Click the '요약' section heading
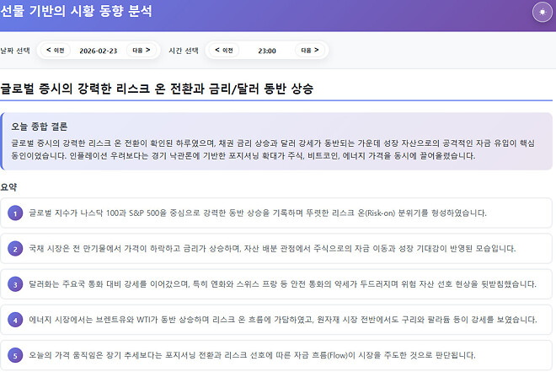The image size is (556, 372). point(8,187)
